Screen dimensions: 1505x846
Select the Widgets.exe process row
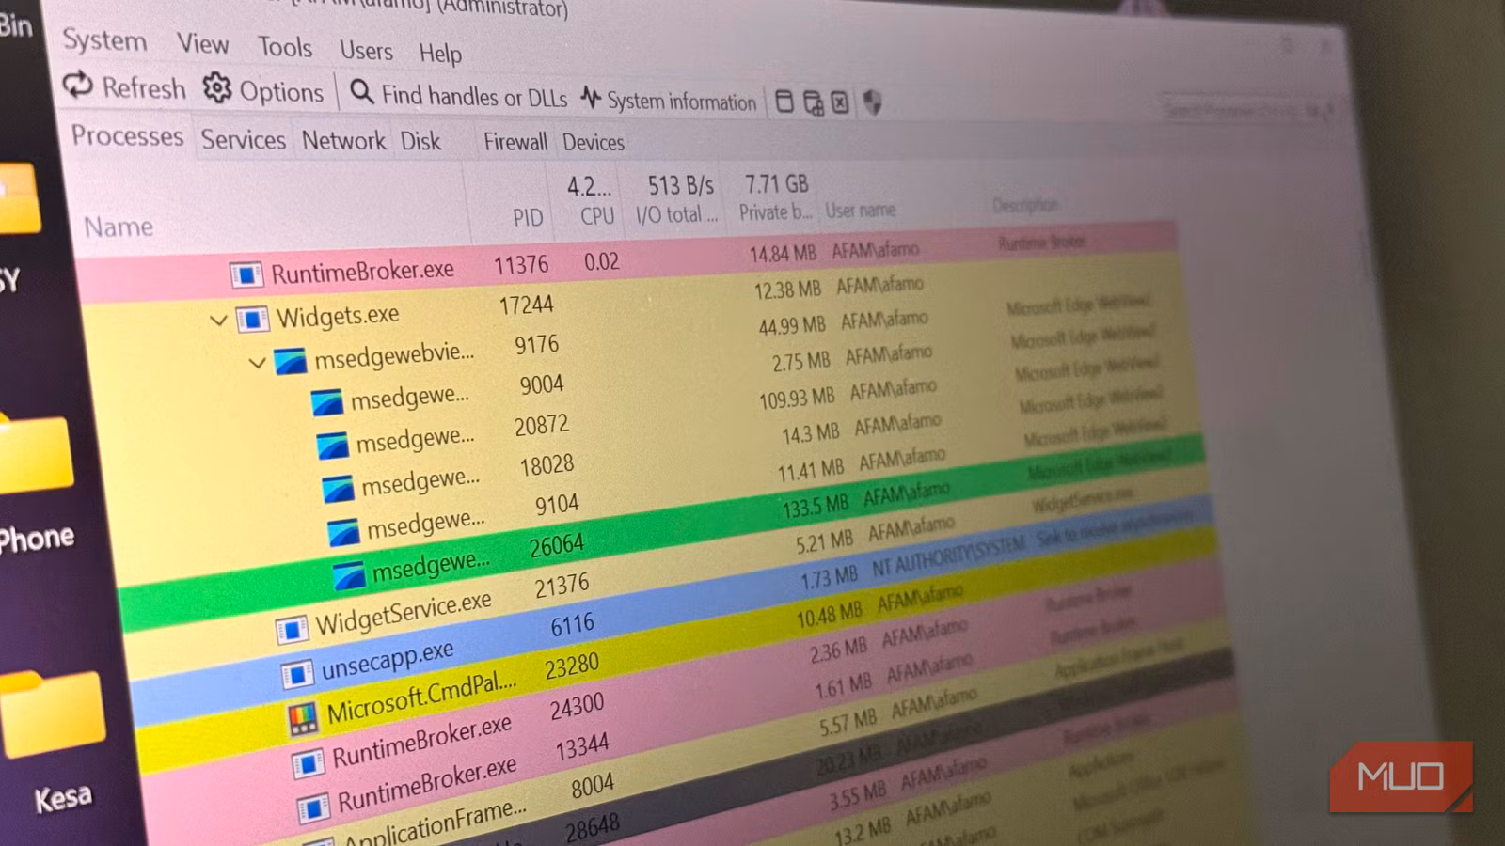pyautogui.click(x=630, y=303)
